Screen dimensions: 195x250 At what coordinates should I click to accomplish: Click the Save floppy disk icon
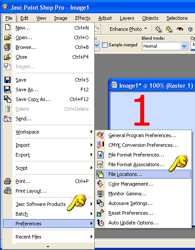pyautogui.click(x=8, y=80)
